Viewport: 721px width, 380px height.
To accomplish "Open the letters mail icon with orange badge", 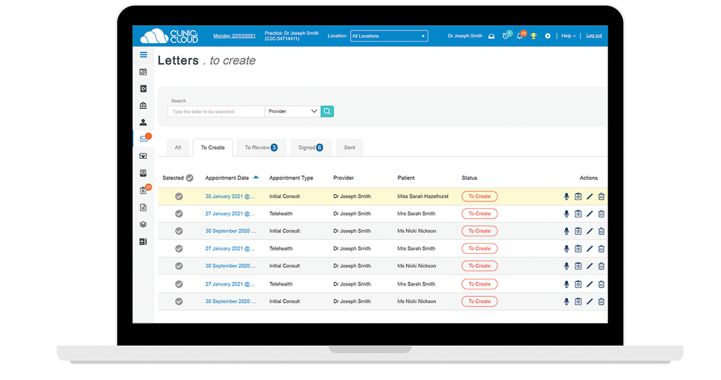I will (143, 138).
